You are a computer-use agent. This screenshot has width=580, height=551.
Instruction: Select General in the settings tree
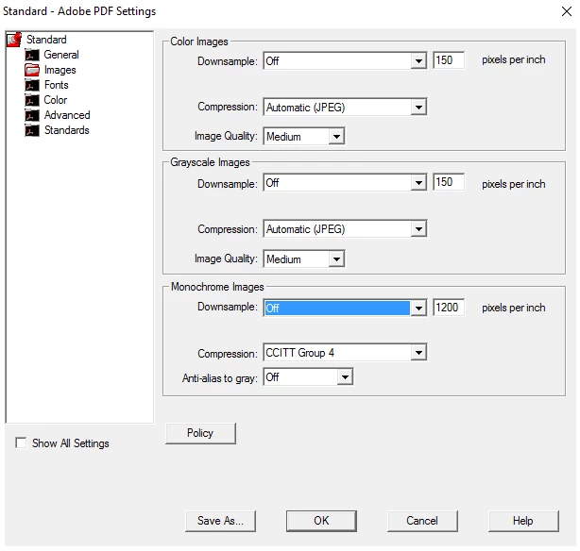tap(61, 55)
